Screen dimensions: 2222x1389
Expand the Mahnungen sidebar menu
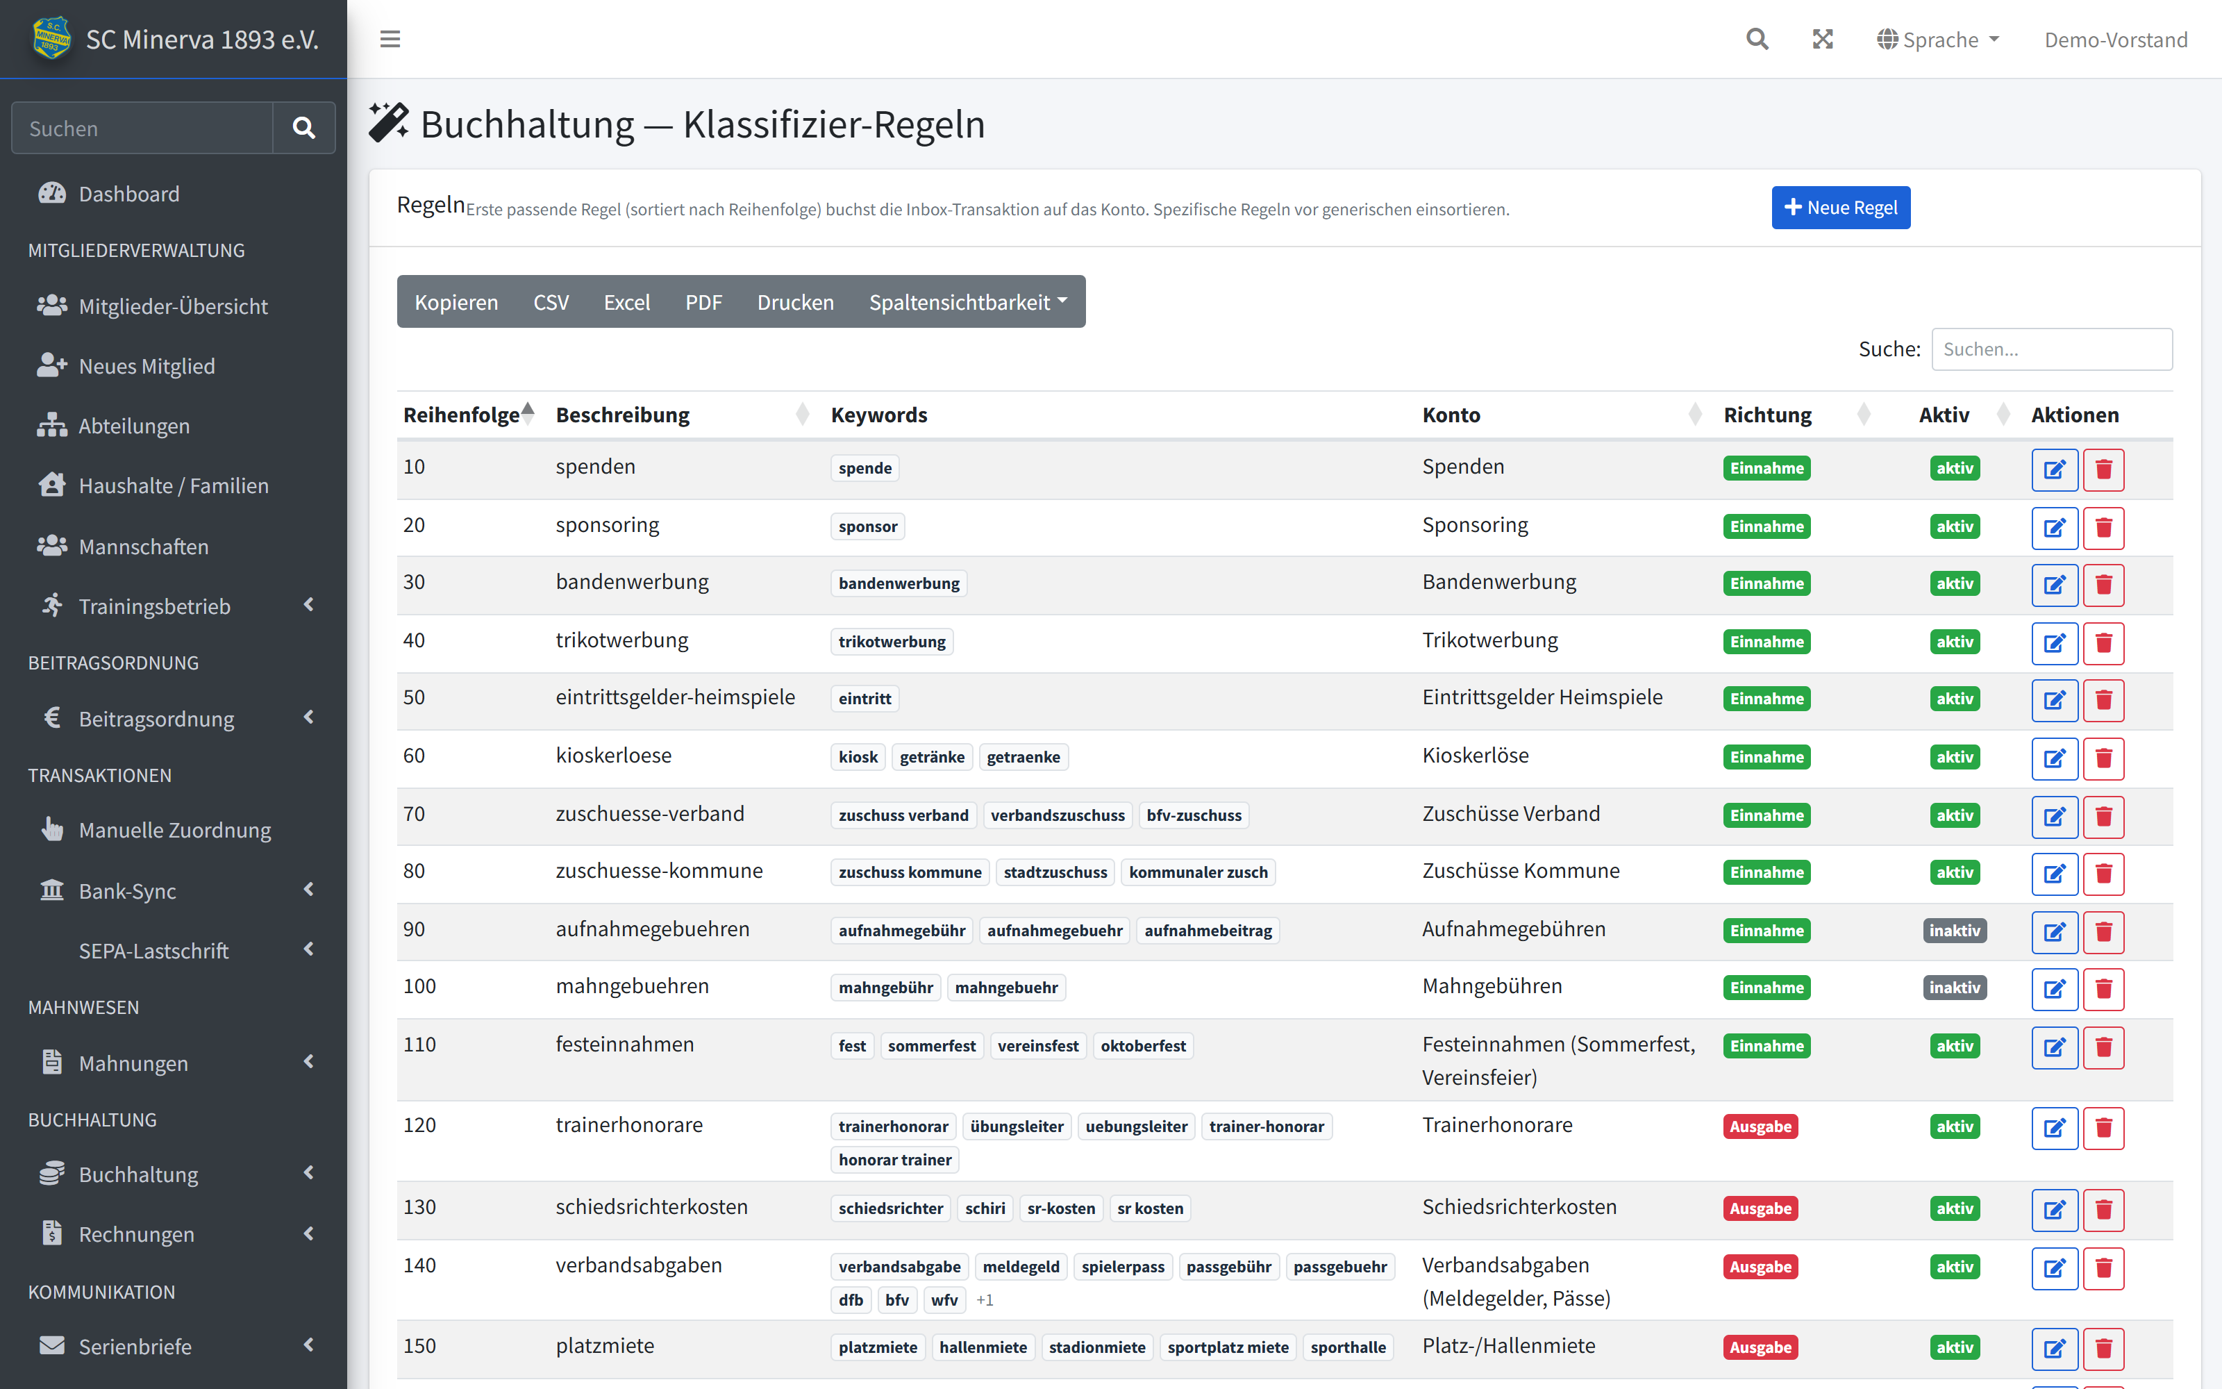tap(174, 1062)
